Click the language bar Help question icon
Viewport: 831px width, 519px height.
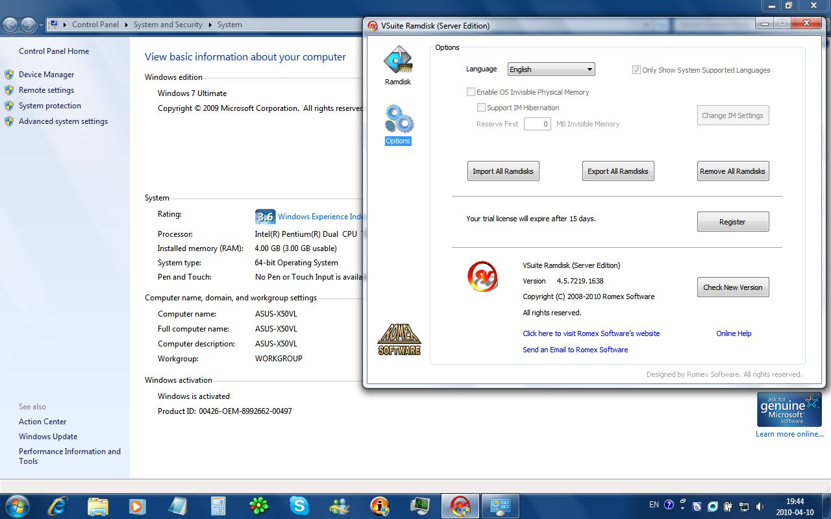coord(669,505)
